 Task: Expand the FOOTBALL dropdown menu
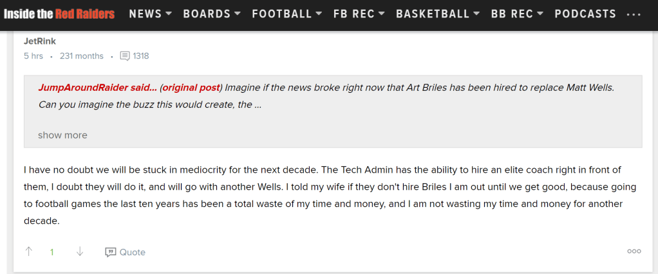[287, 14]
